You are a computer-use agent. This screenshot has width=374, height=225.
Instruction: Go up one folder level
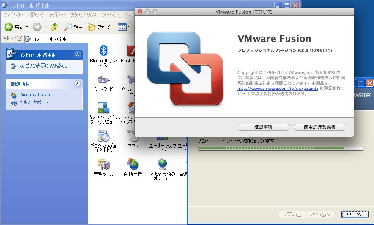pyautogui.click(x=54, y=27)
